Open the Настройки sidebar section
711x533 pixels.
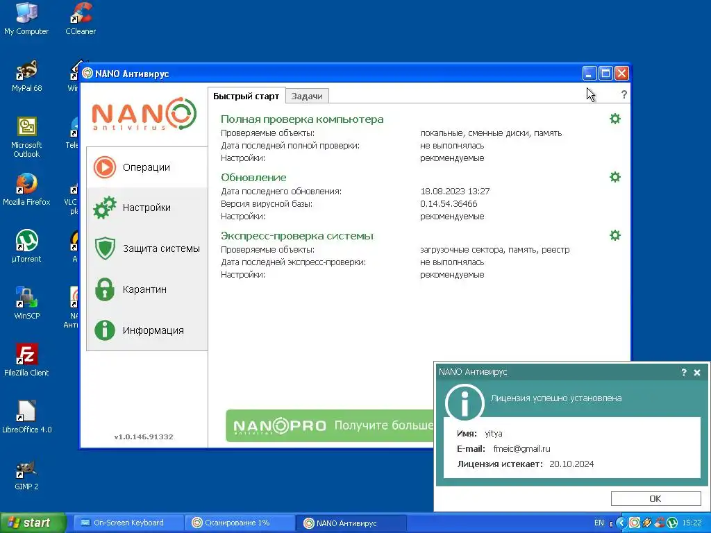[147, 208]
